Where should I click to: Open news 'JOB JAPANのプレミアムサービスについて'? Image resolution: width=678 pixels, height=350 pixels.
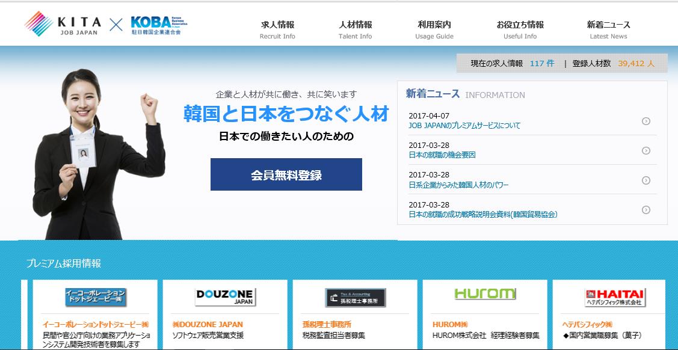(x=464, y=126)
